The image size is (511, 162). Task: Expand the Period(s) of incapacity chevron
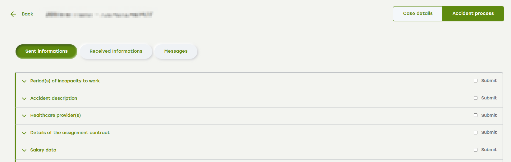(24, 81)
